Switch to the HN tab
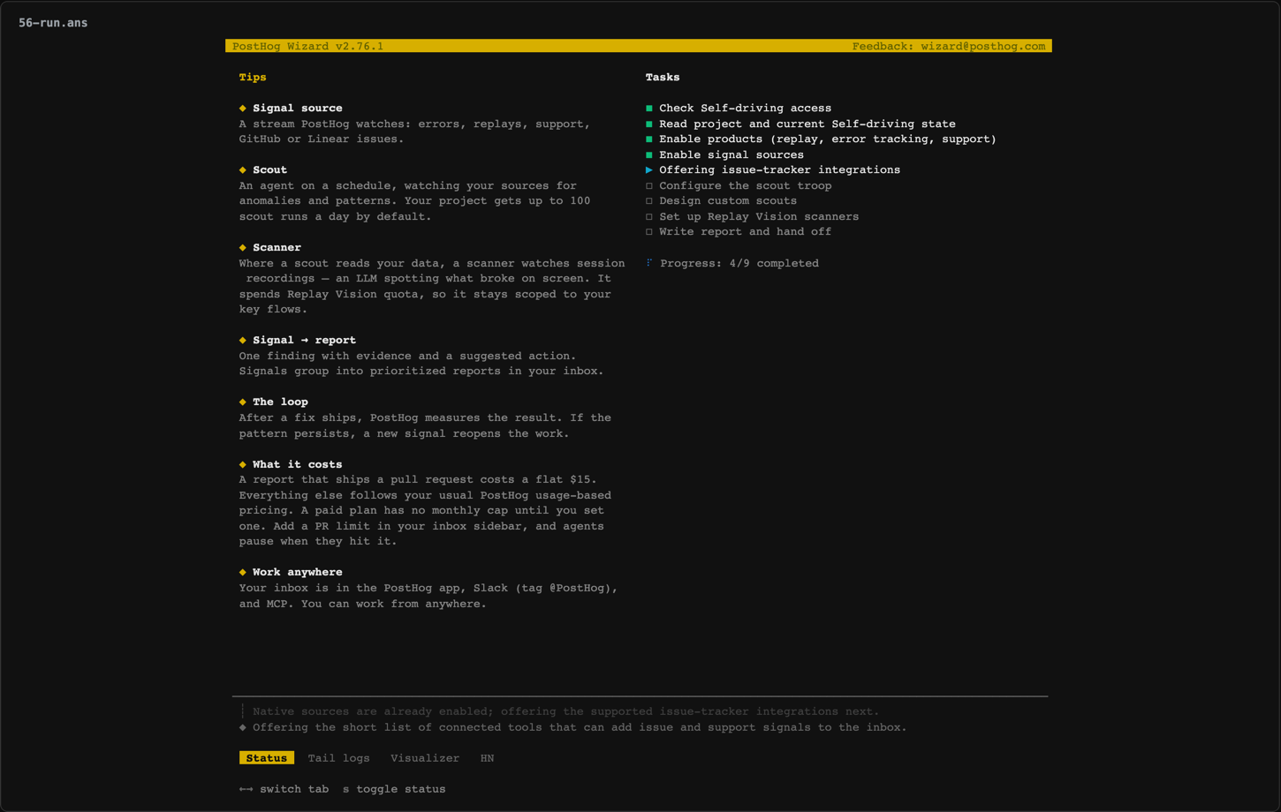Image resolution: width=1281 pixels, height=812 pixels. point(487,758)
